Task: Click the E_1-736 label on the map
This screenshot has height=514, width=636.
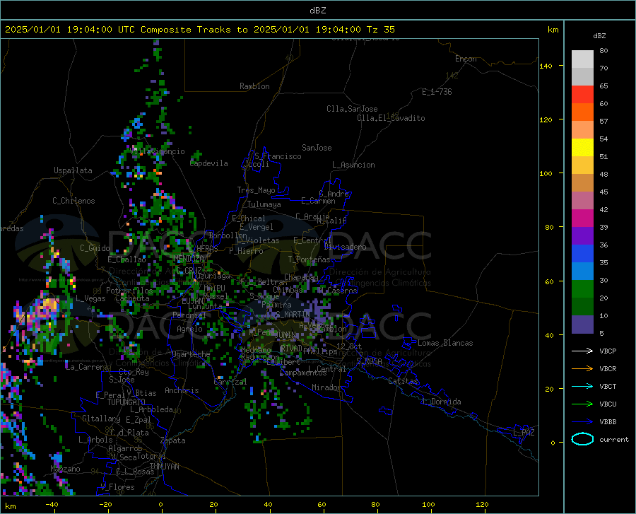Action: tap(437, 92)
